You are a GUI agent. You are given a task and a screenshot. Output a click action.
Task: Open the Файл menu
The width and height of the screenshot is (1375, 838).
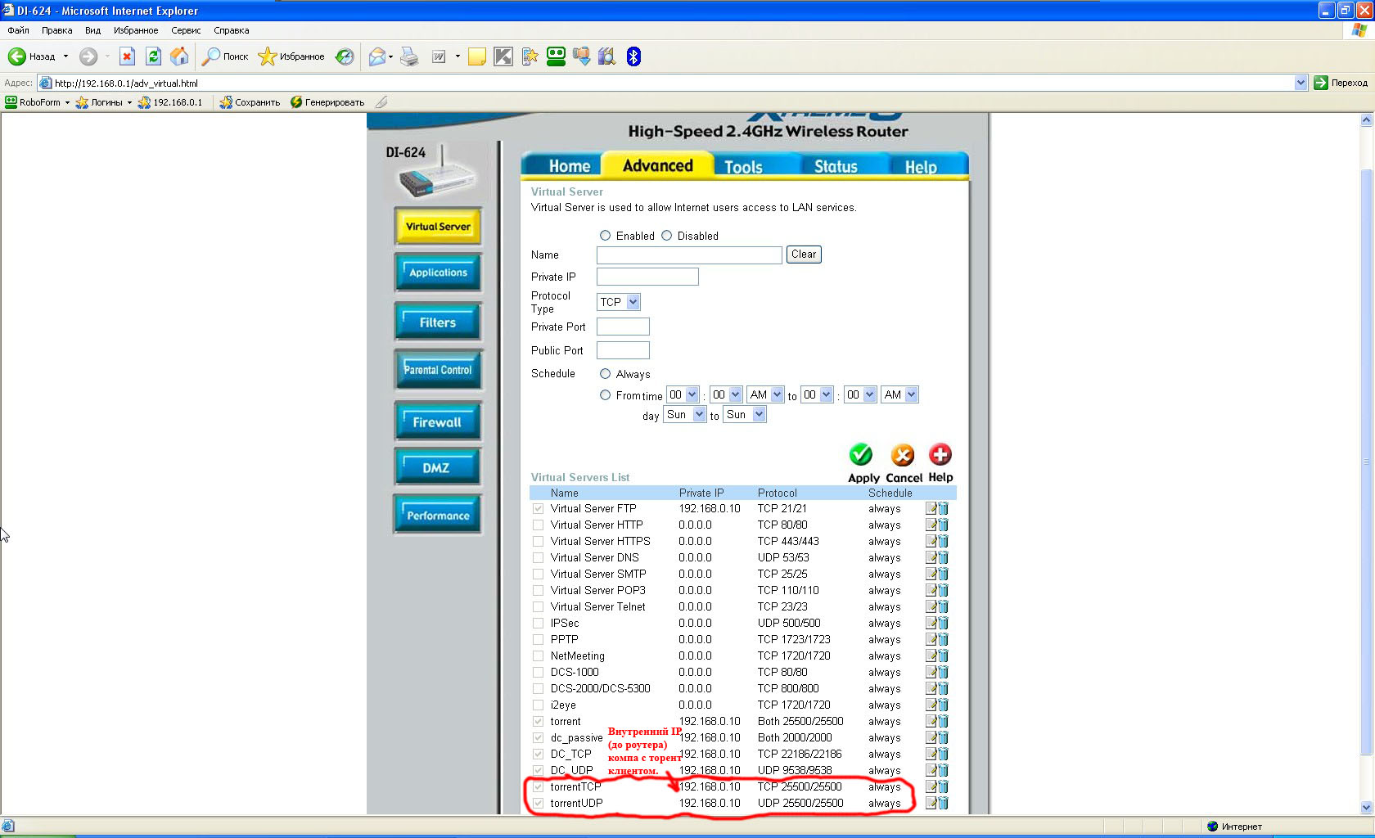point(18,30)
